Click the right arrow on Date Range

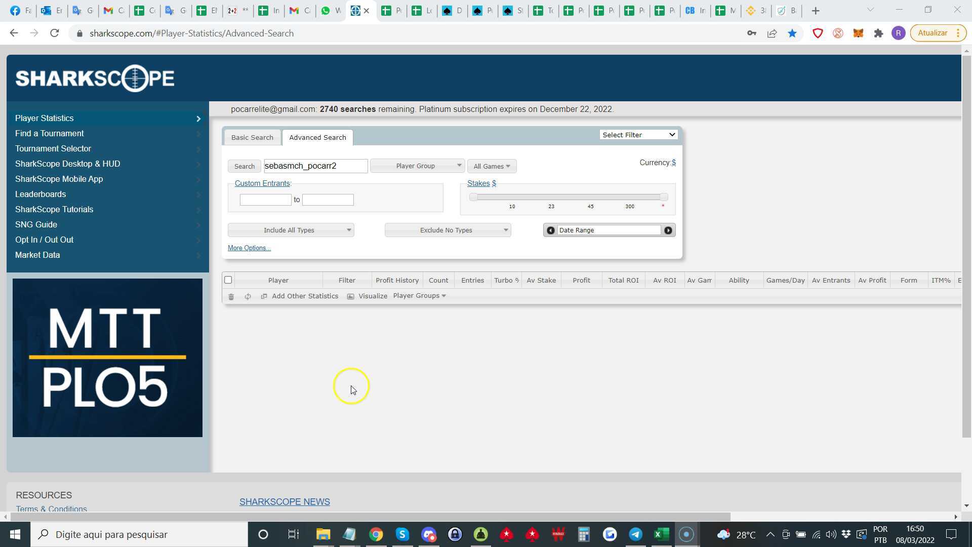(x=668, y=230)
